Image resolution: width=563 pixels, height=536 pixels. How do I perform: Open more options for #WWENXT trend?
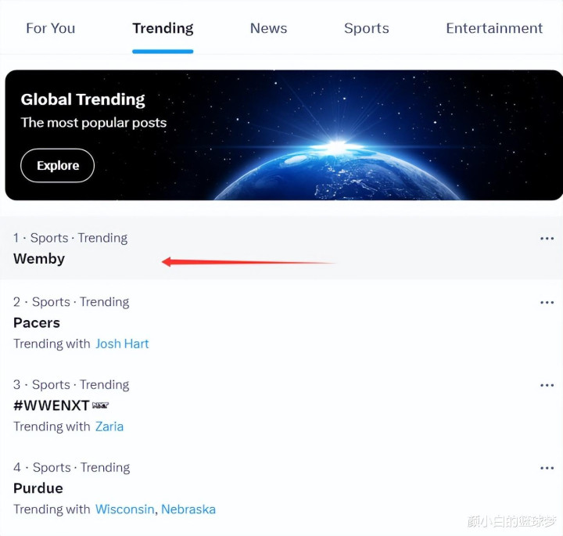click(547, 386)
